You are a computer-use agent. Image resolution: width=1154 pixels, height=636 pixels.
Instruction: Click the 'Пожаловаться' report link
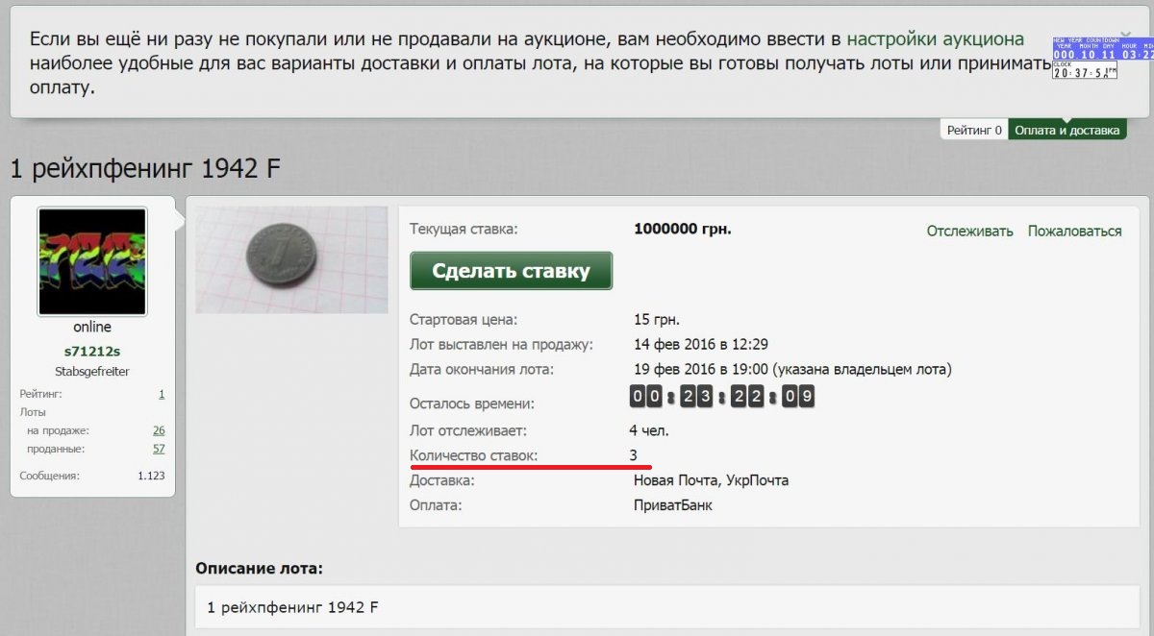[x=1074, y=231]
